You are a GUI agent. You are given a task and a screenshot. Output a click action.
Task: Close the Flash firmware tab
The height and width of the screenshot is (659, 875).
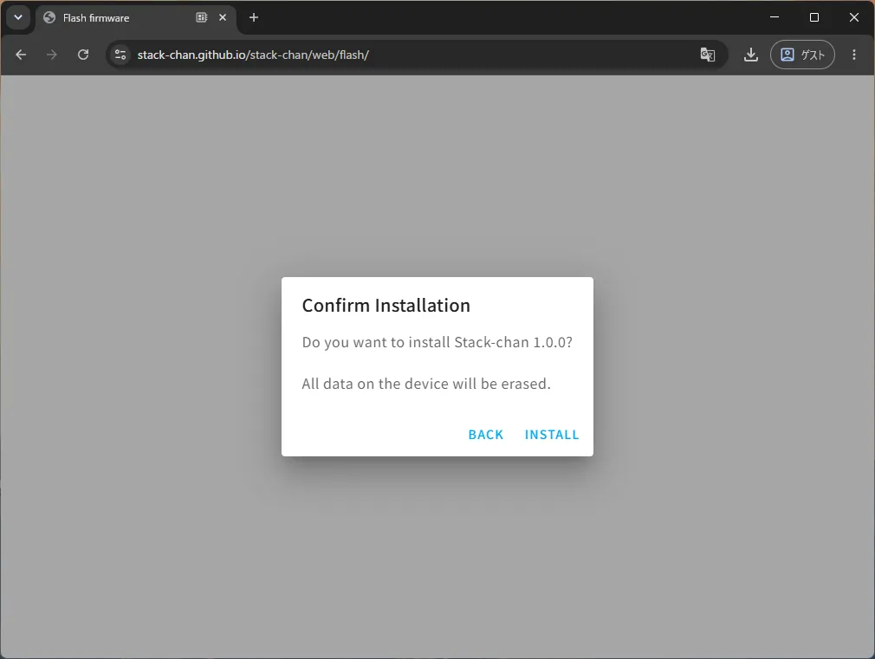pos(223,18)
